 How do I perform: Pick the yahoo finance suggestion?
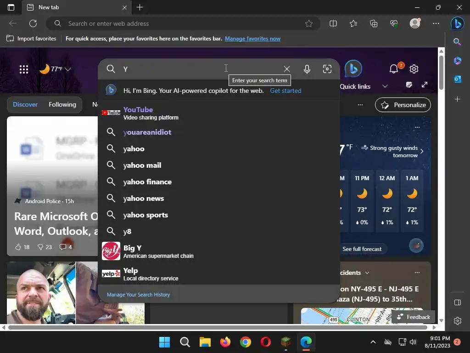click(219, 182)
